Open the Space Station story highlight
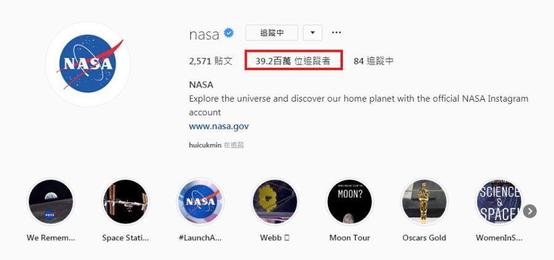The image size is (554, 260). coord(126,202)
